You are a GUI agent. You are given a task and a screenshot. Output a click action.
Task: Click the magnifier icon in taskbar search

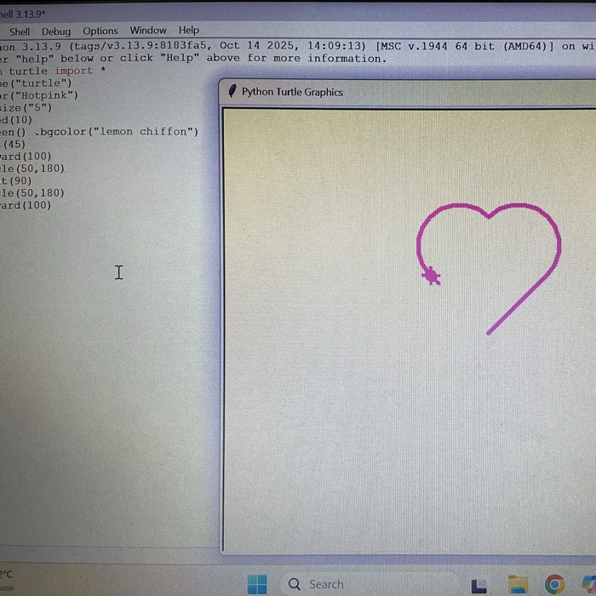click(295, 584)
